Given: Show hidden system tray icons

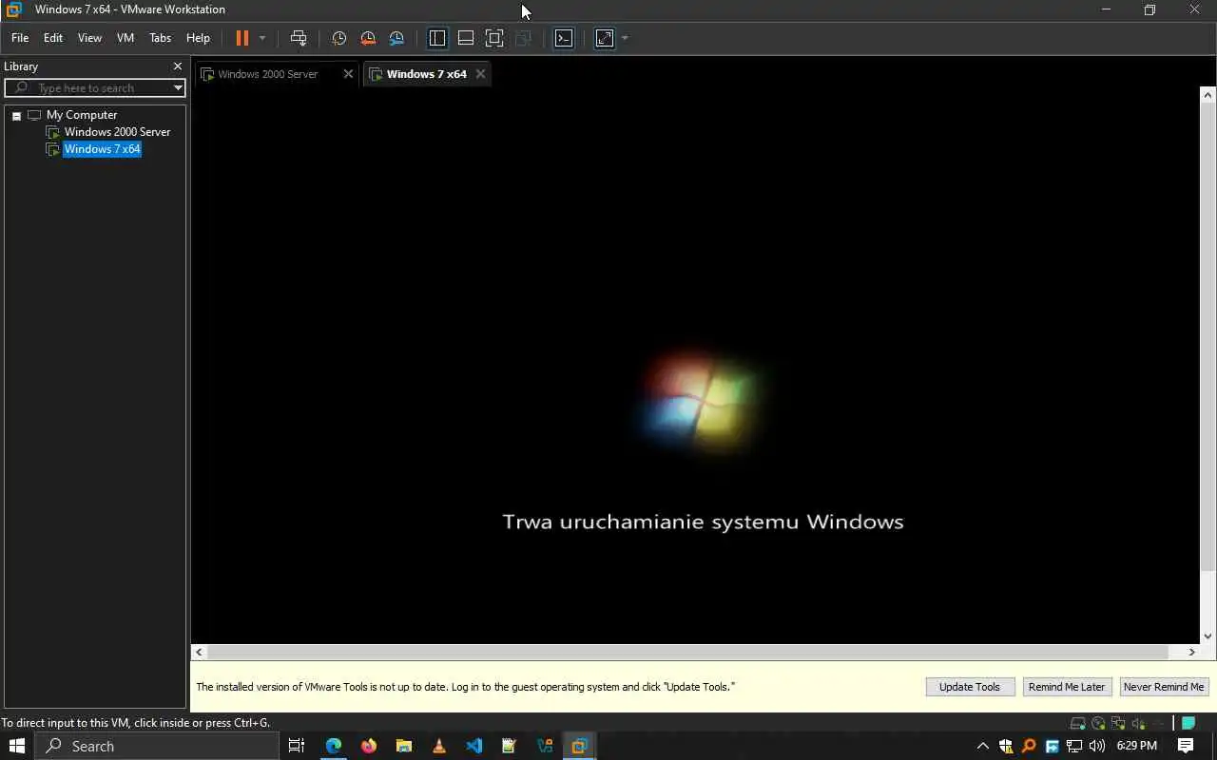Looking at the screenshot, I should tap(983, 746).
